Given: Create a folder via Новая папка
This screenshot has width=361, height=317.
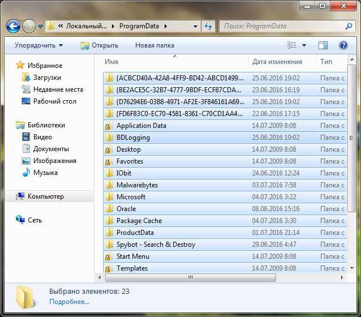Looking at the screenshot, I should 154,45.
